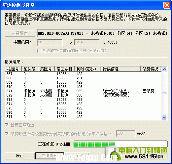Viewport: 172px width, 164px height.
Task: Click the 正在修复 872柱面 status text
Action: tap(54, 144)
